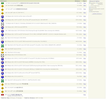
Task: Toggle the Reverse Route checkbox
Action: [x=90, y=12]
